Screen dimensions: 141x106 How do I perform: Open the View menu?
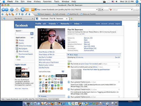point(29,1)
